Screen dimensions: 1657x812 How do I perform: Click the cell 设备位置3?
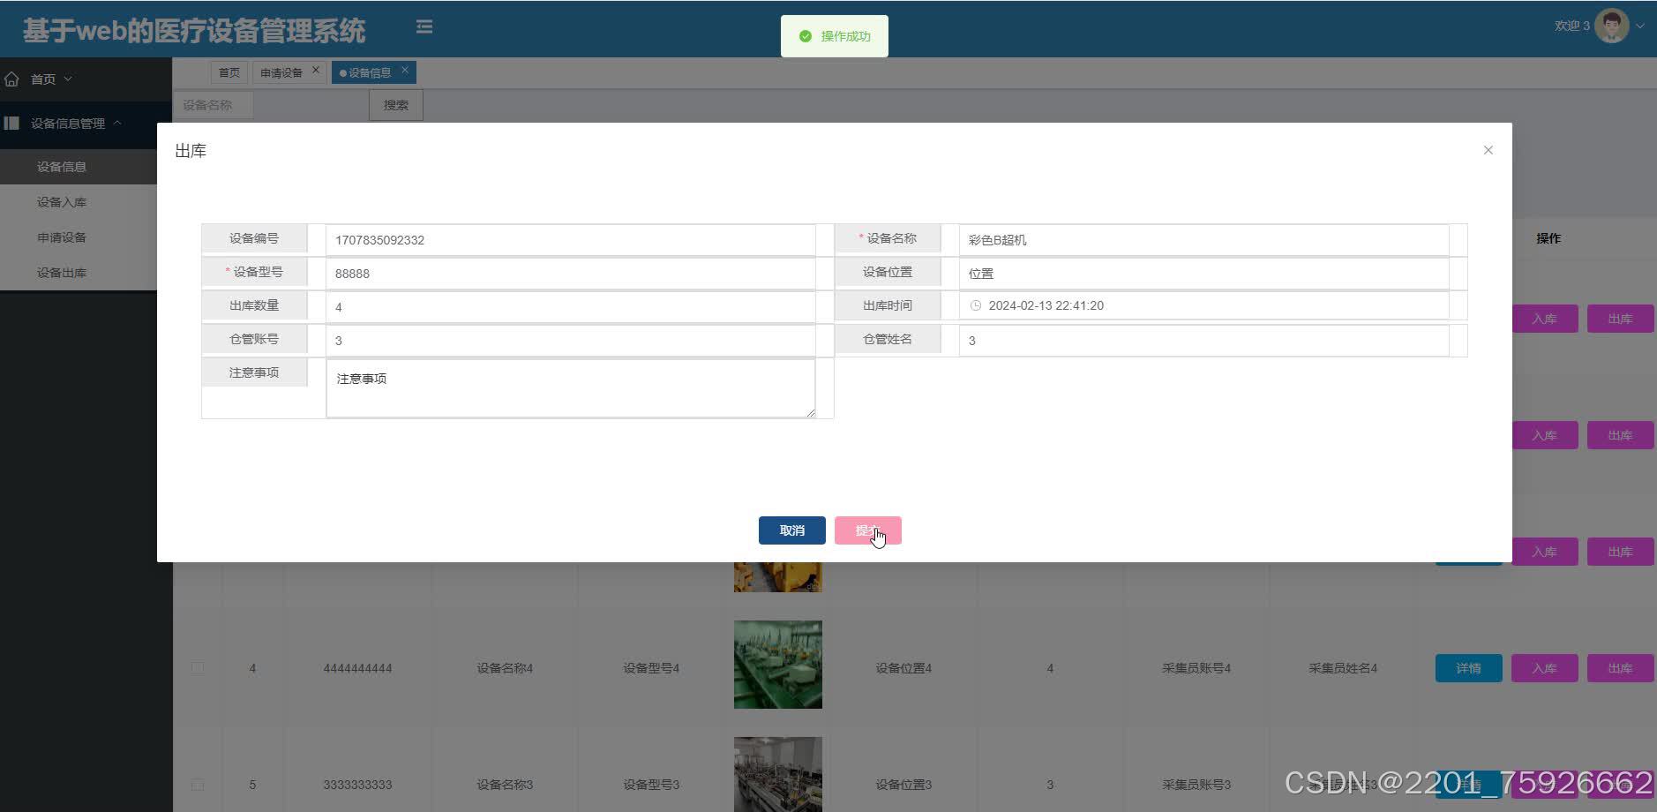tap(903, 785)
